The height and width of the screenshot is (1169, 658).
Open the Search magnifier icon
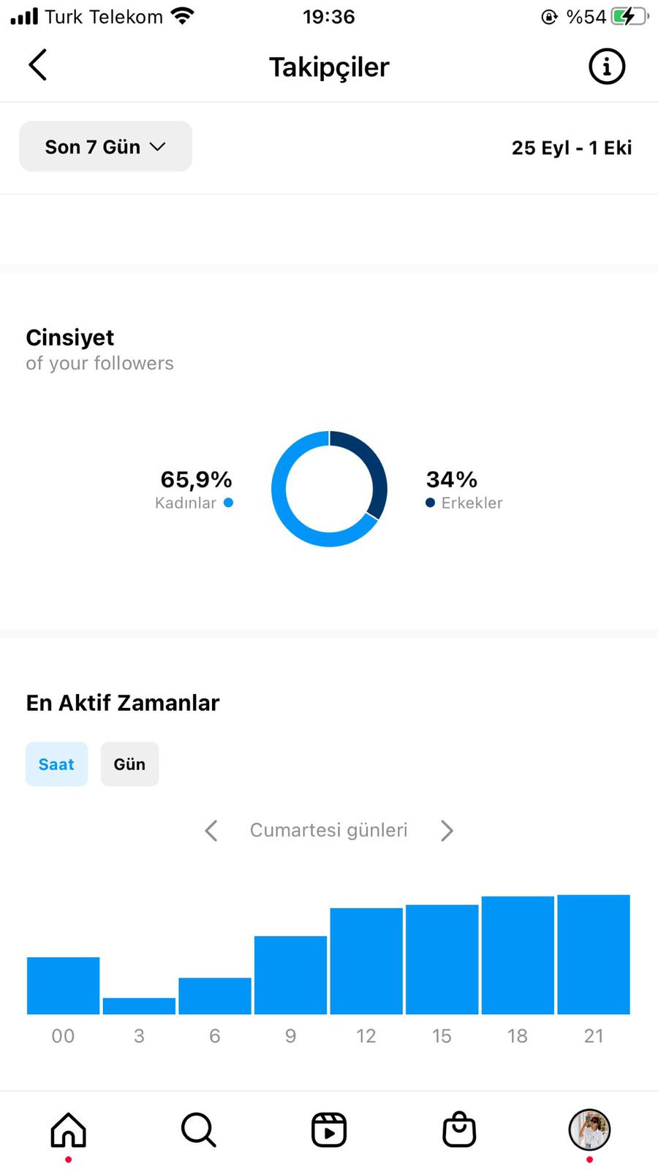(x=198, y=1130)
